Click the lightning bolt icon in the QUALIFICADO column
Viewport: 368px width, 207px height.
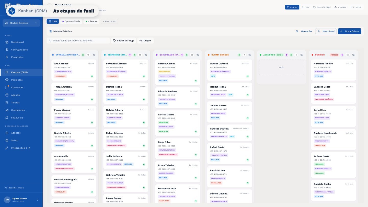point(182,55)
